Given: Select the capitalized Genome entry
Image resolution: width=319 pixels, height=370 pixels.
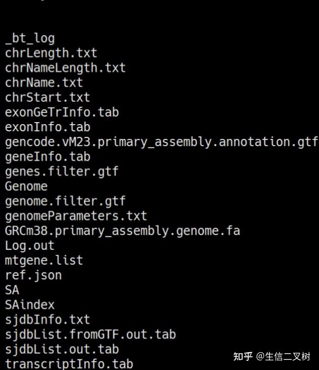Looking at the screenshot, I should click(26, 186).
